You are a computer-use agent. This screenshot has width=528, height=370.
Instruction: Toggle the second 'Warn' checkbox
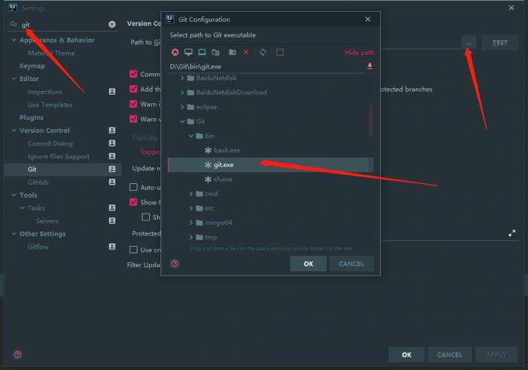pos(133,119)
